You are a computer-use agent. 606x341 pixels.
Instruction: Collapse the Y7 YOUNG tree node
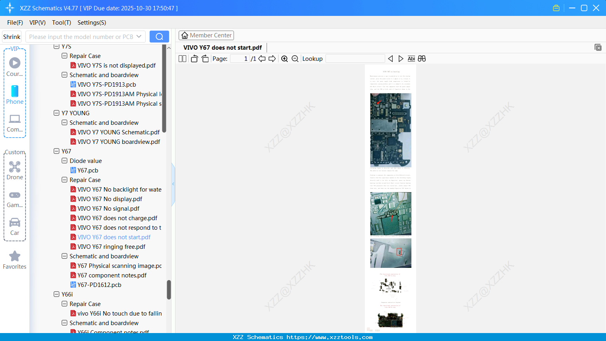(x=57, y=113)
